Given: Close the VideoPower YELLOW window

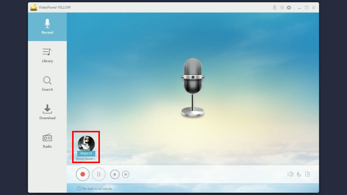Looking at the screenshot, I should pyautogui.click(x=314, y=7).
